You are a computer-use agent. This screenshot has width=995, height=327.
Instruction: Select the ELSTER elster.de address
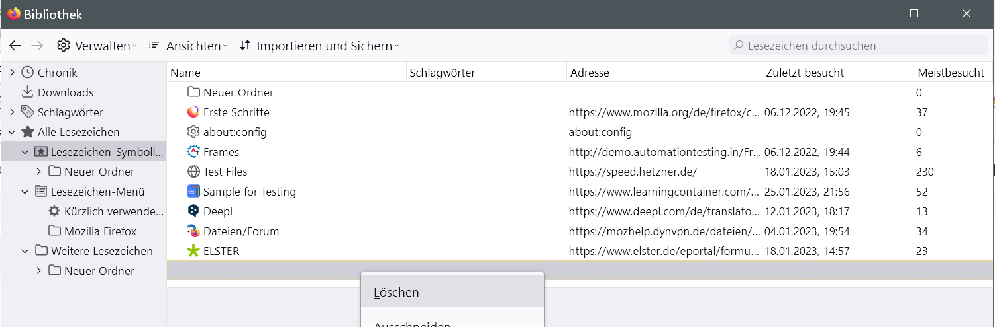(664, 251)
